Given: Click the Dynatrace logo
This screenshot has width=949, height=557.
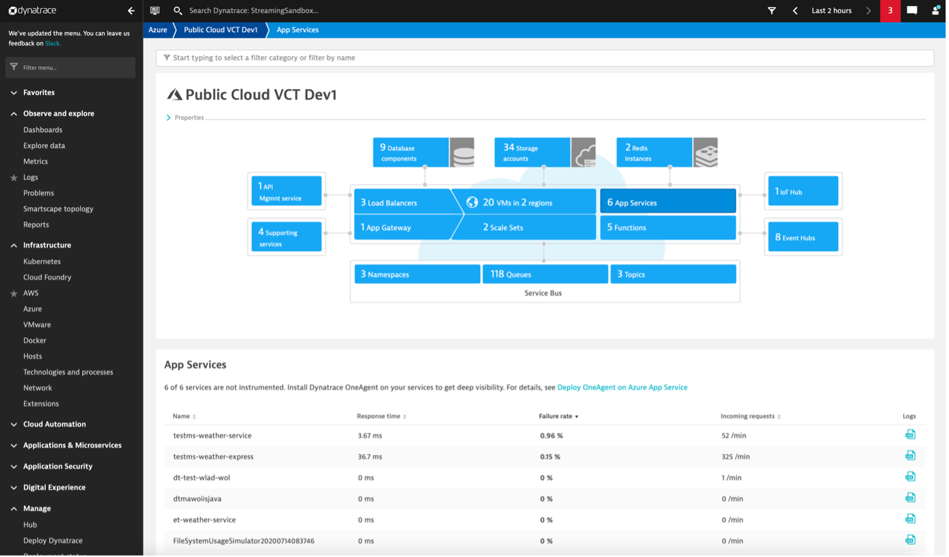Looking at the screenshot, I should tap(32, 10).
